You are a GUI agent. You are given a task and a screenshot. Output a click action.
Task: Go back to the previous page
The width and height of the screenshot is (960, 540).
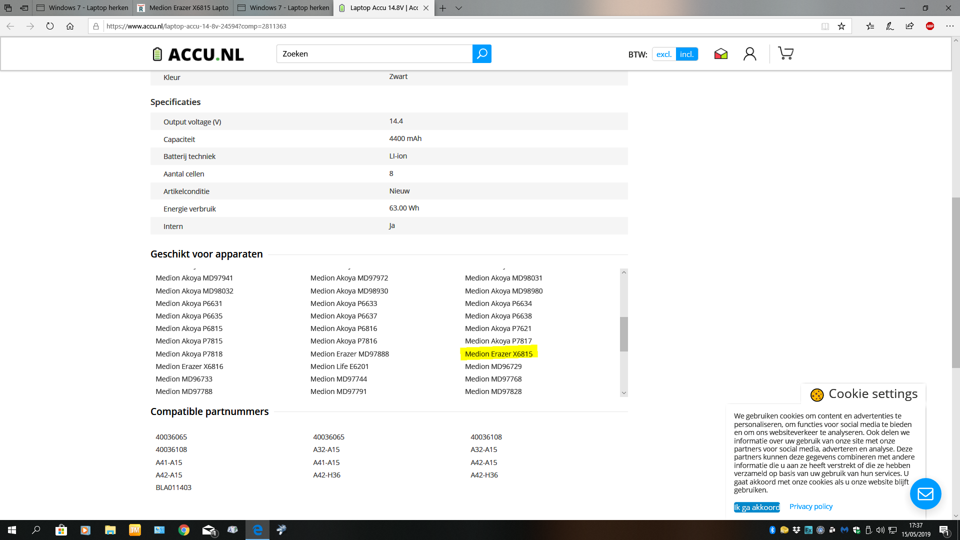click(x=10, y=26)
